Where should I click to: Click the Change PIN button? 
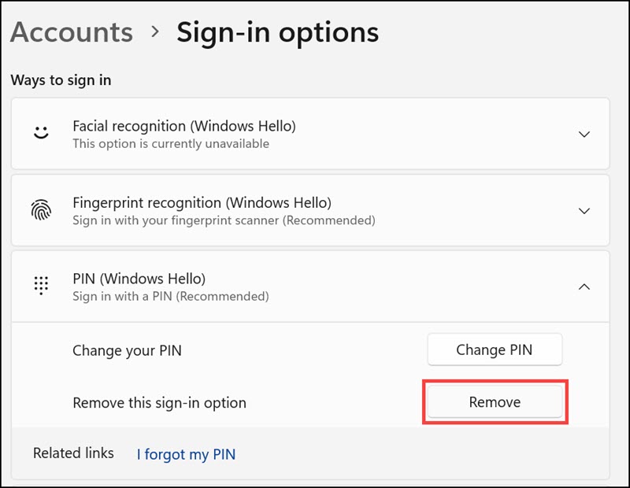[x=495, y=349]
